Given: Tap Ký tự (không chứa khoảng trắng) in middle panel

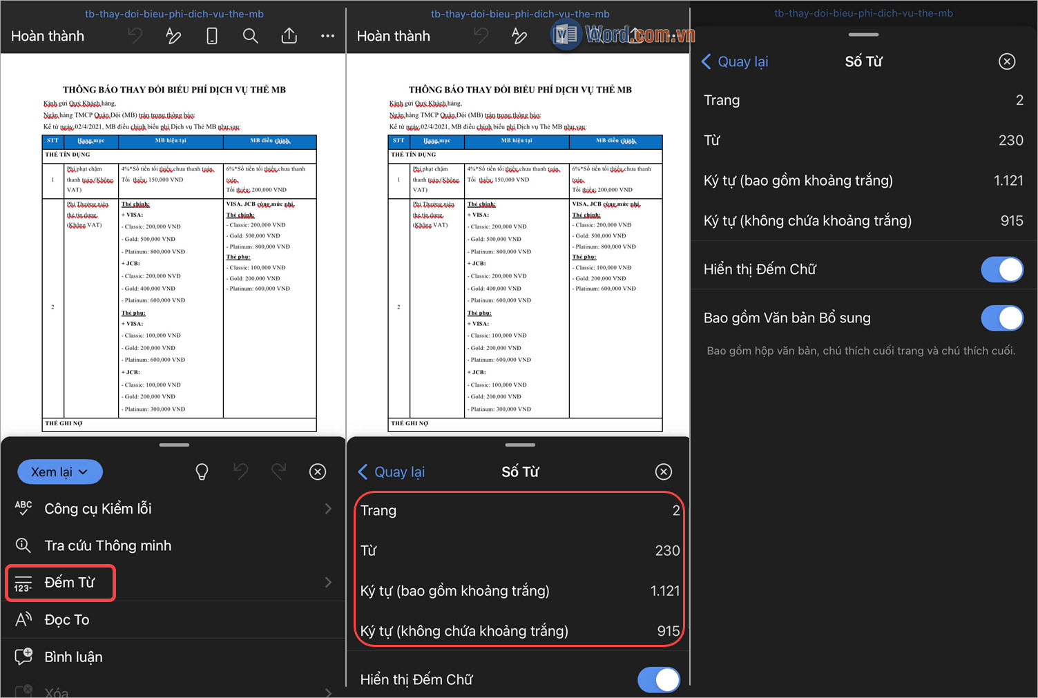Looking at the screenshot, I should coord(520,630).
